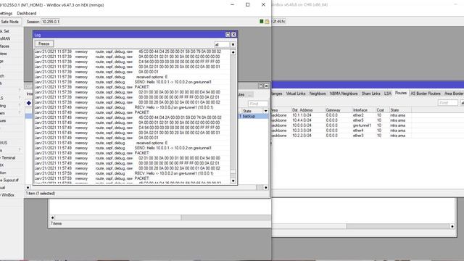Click the yellow lock icon in toolbar
This screenshot has width=464, height=261.
click(x=267, y=21)
